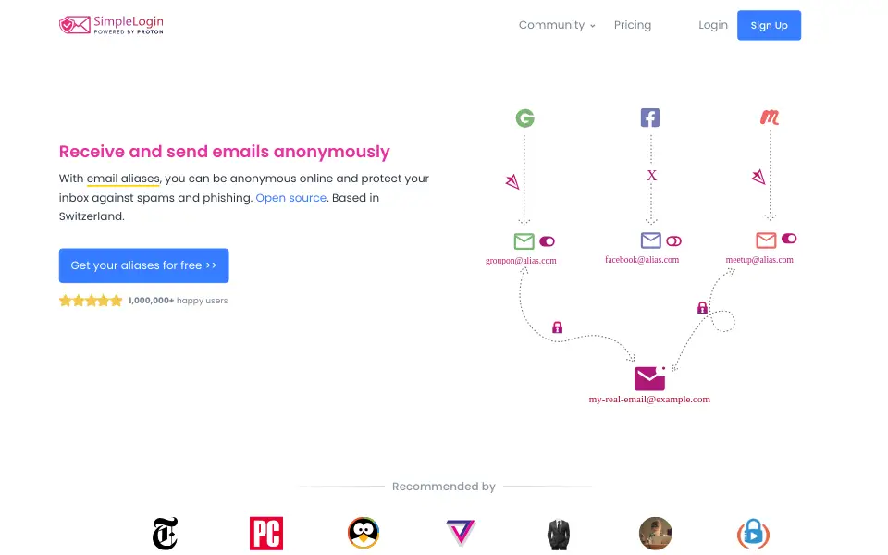Open the Login page

pos(713,25)
